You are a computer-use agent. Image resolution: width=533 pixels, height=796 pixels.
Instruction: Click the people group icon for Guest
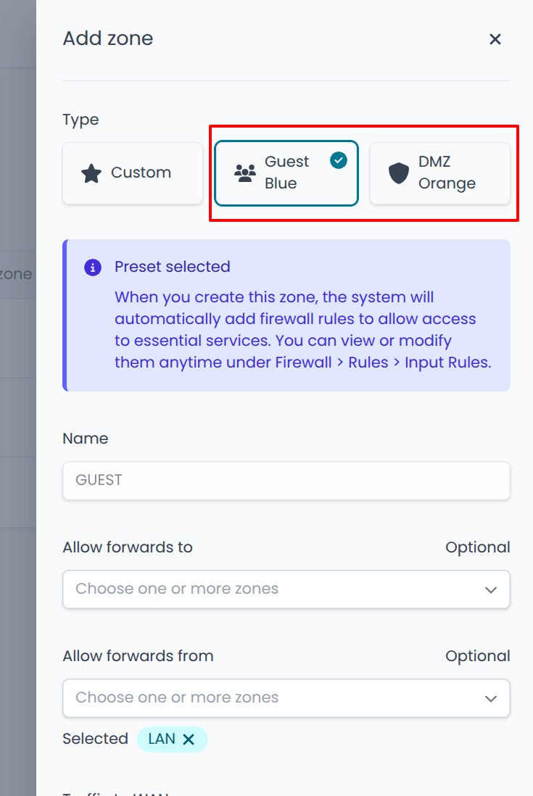click(x=246, y=173)
